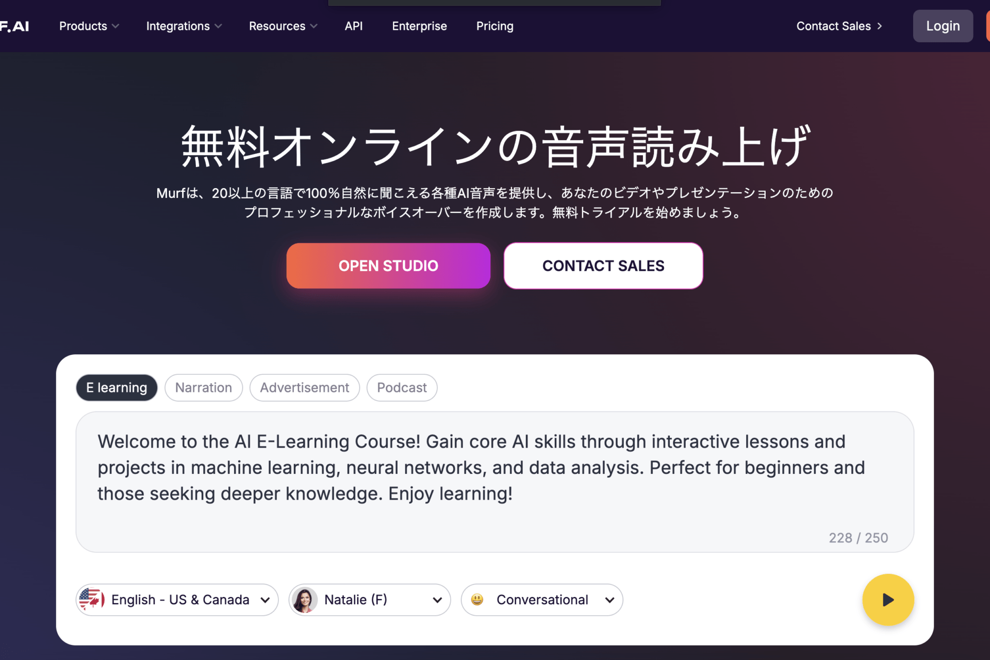Viewport: 990px width, 660px height.
Task: Switch to the Narration sample chip
Action: click(x=204, y=387)
